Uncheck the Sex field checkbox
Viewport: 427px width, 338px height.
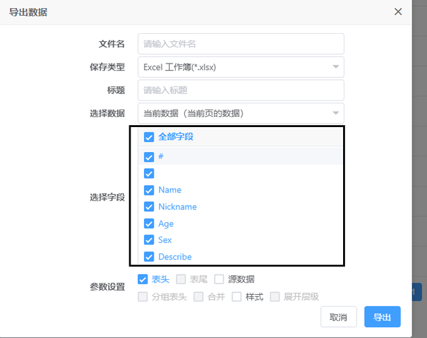tap(149, 240)
